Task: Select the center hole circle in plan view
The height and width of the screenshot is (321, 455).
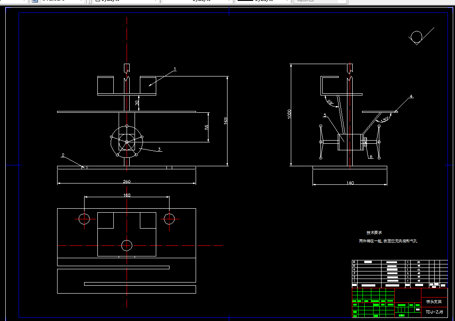Action: point(127,245)
